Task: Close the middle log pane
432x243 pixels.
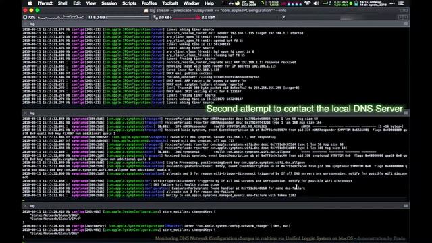Action: point(26,113)
